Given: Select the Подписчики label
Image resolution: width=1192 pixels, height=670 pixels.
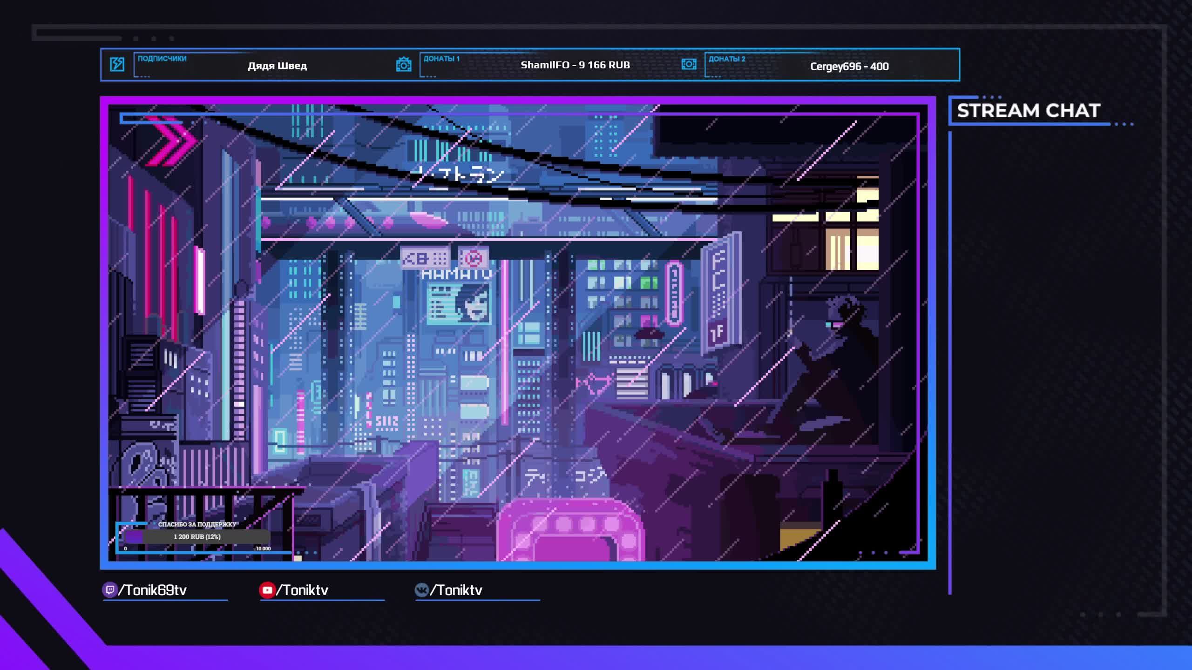Looking at the screenshot, I should click(162, 59).
